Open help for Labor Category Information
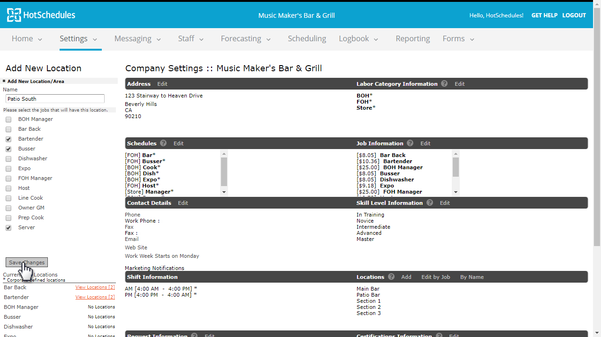The image size is (601, 337). 444,84
